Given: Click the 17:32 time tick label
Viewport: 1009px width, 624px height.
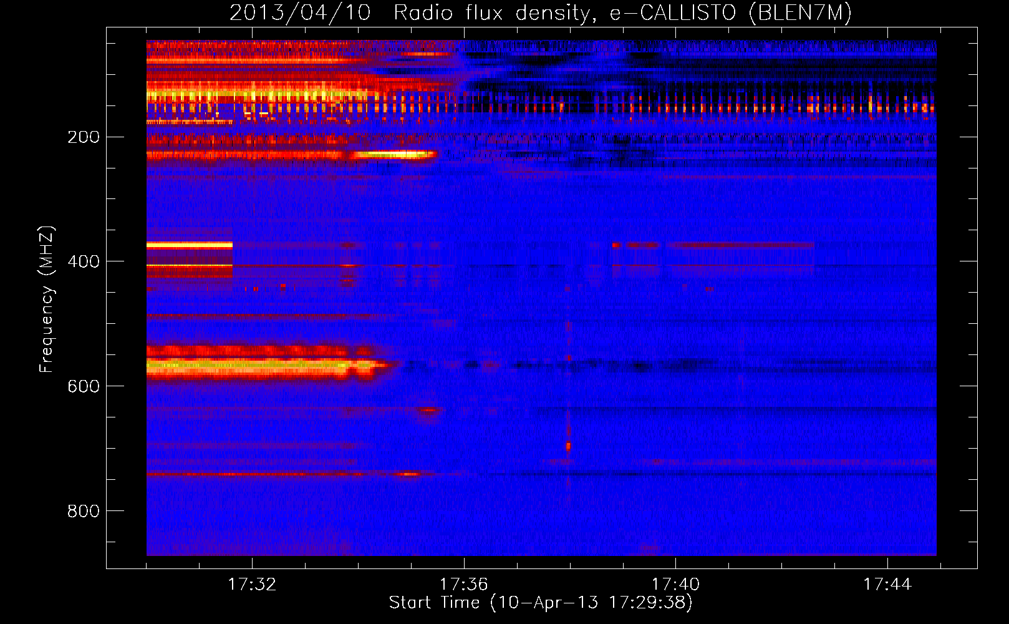Looking at the screenshot, I should click(x=252, y=584).
